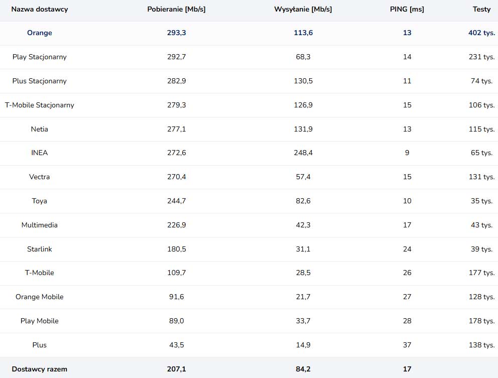Open the Orange provider row

(x=40, y=33)
